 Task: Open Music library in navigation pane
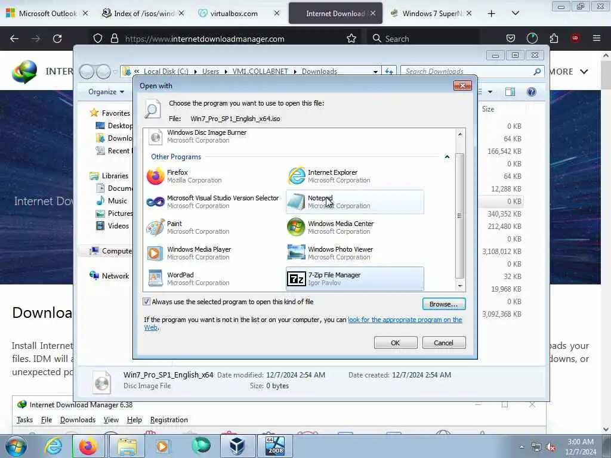click(118, 201)
